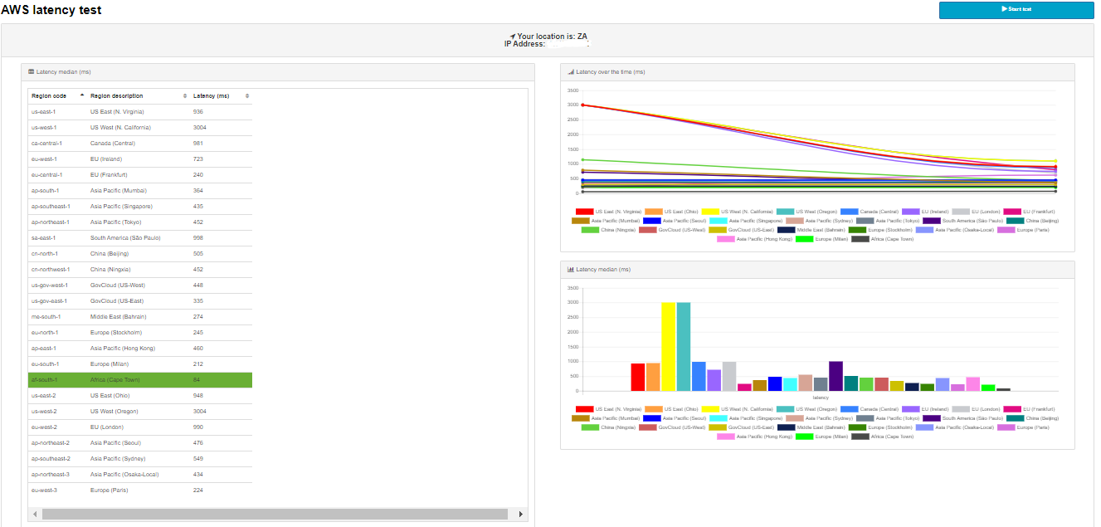This screenshot has width=1101, height=527.
Task: Toggle Europe (Stockholm) in bar chart legend
Action: 880,427
